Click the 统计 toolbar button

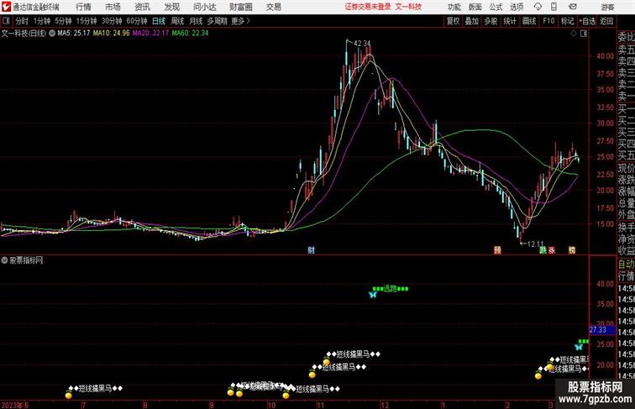[x=510, y=21]
